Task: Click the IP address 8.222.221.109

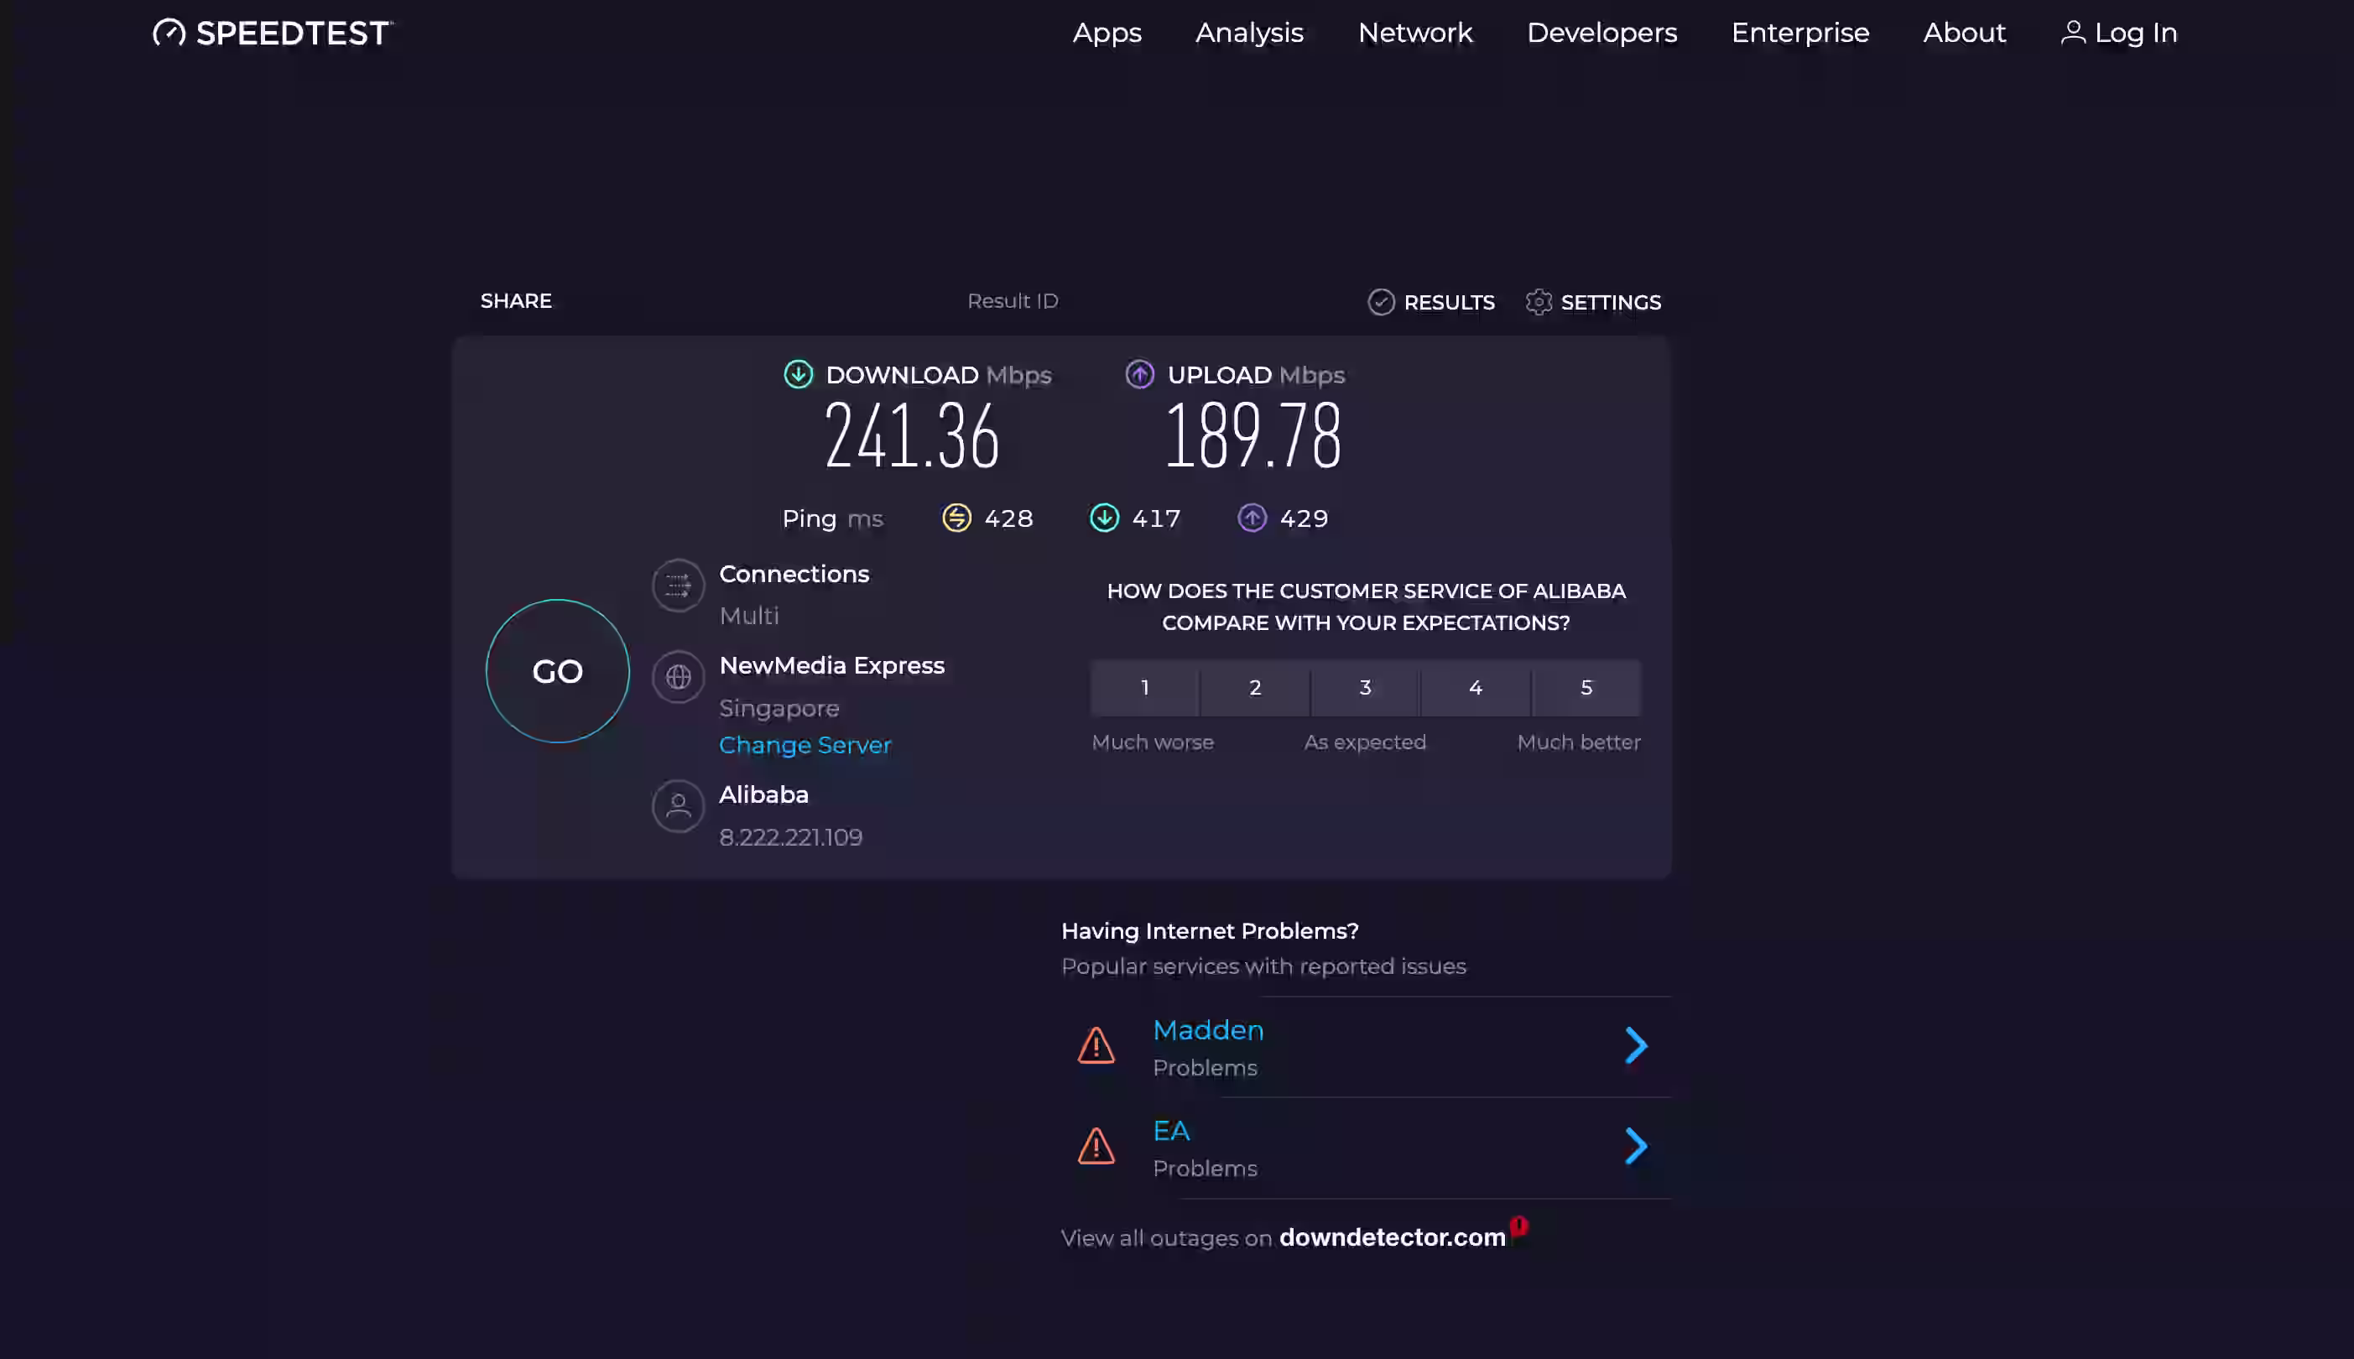Action: pyautogui.click(x=791, y=837)
